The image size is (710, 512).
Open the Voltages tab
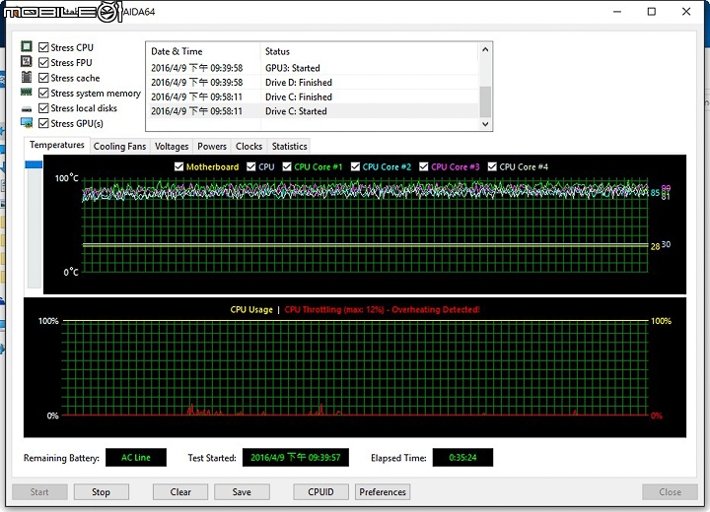pos(172,146)
